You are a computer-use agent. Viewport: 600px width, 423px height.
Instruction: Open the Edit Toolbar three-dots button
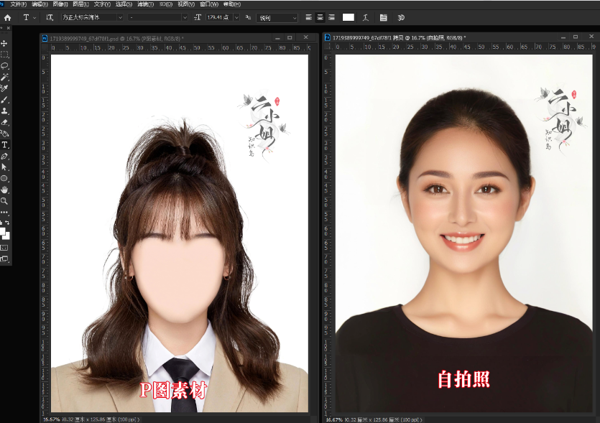tap(4, 212)
